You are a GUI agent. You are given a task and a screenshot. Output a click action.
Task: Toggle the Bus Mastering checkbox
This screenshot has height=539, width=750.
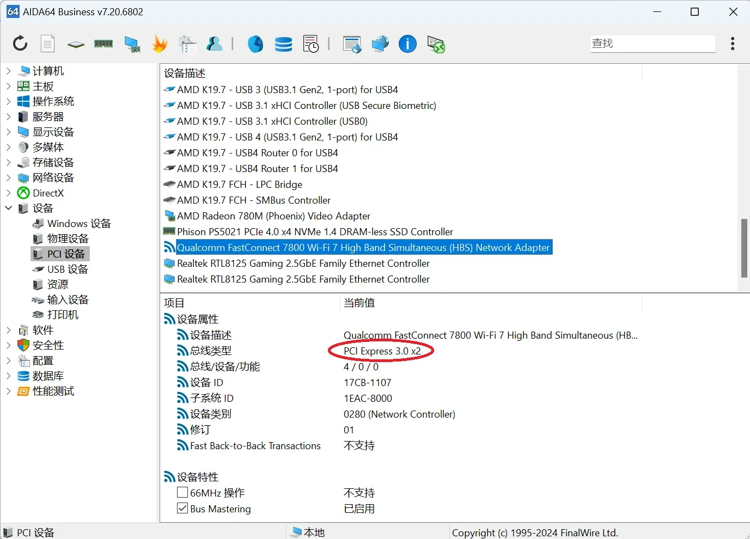tap(182, 509)
